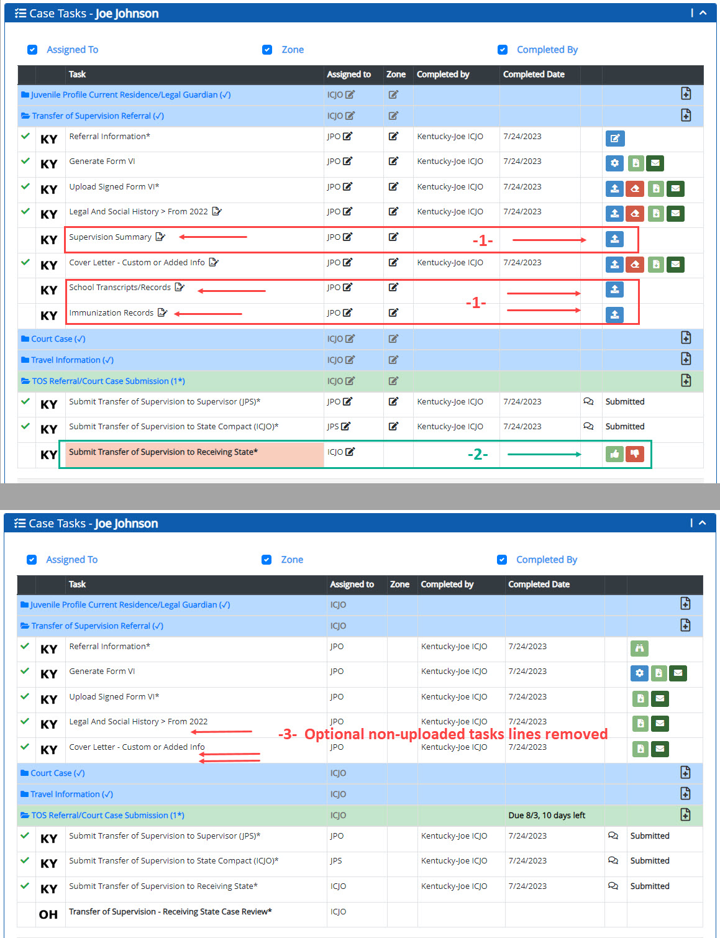Click Zone label link in lower panel
The image size is (720, 938).
pyautogui.click(x=292, y=560)
